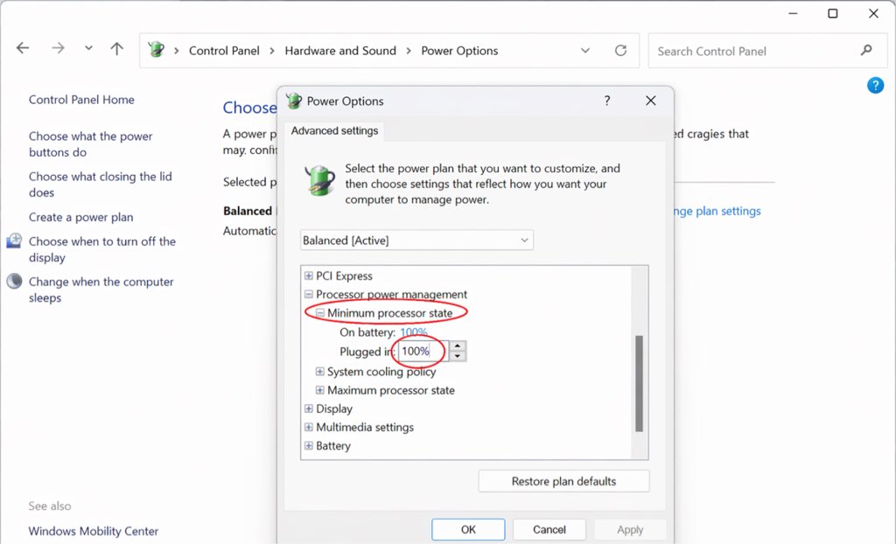Expand the PCI Express node
The width and height of the screenshot is (896, 544).
(309, 276)
